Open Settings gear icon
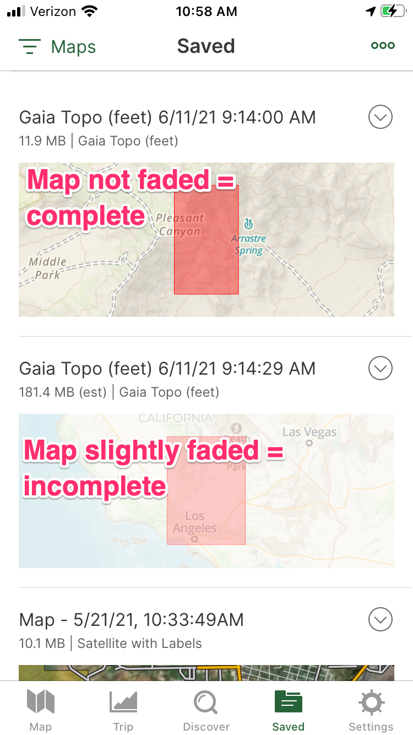Image resolution: width=413 pixels, height=735 pixels. coord(371,703)
